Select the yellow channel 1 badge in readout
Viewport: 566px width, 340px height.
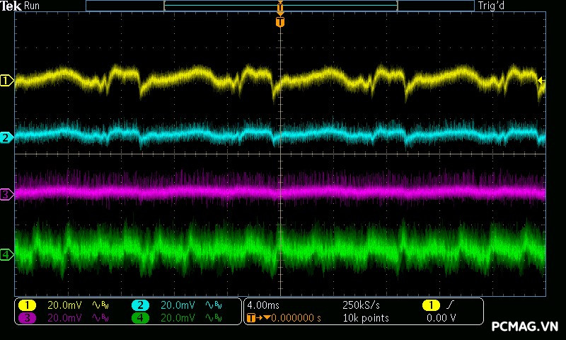point(27,305)
